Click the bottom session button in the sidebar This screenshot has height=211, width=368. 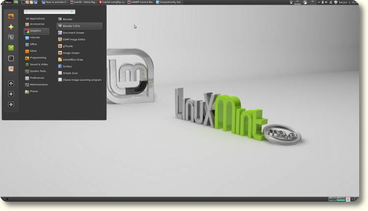coord(11,104)
